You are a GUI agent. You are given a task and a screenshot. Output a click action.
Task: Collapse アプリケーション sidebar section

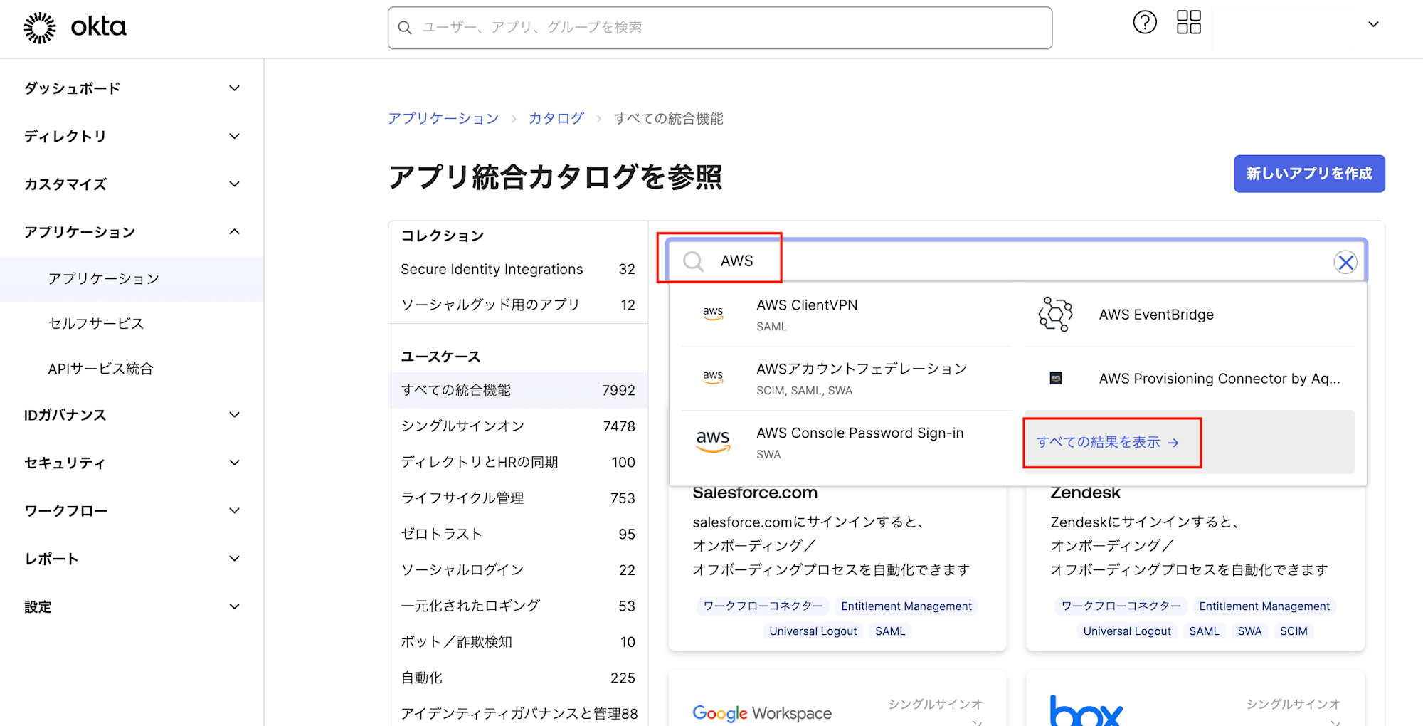[x=132, y=232]
